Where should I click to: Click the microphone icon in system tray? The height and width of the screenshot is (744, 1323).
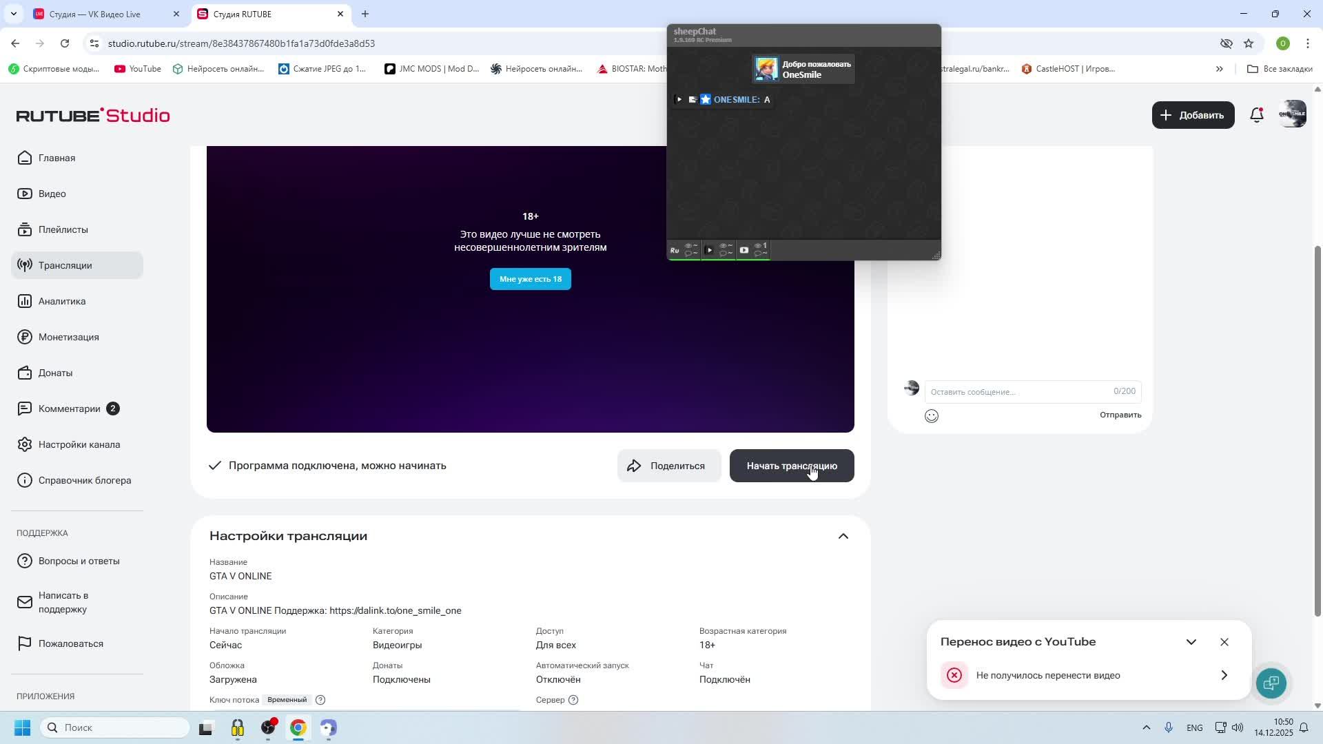click(1169, 727)
